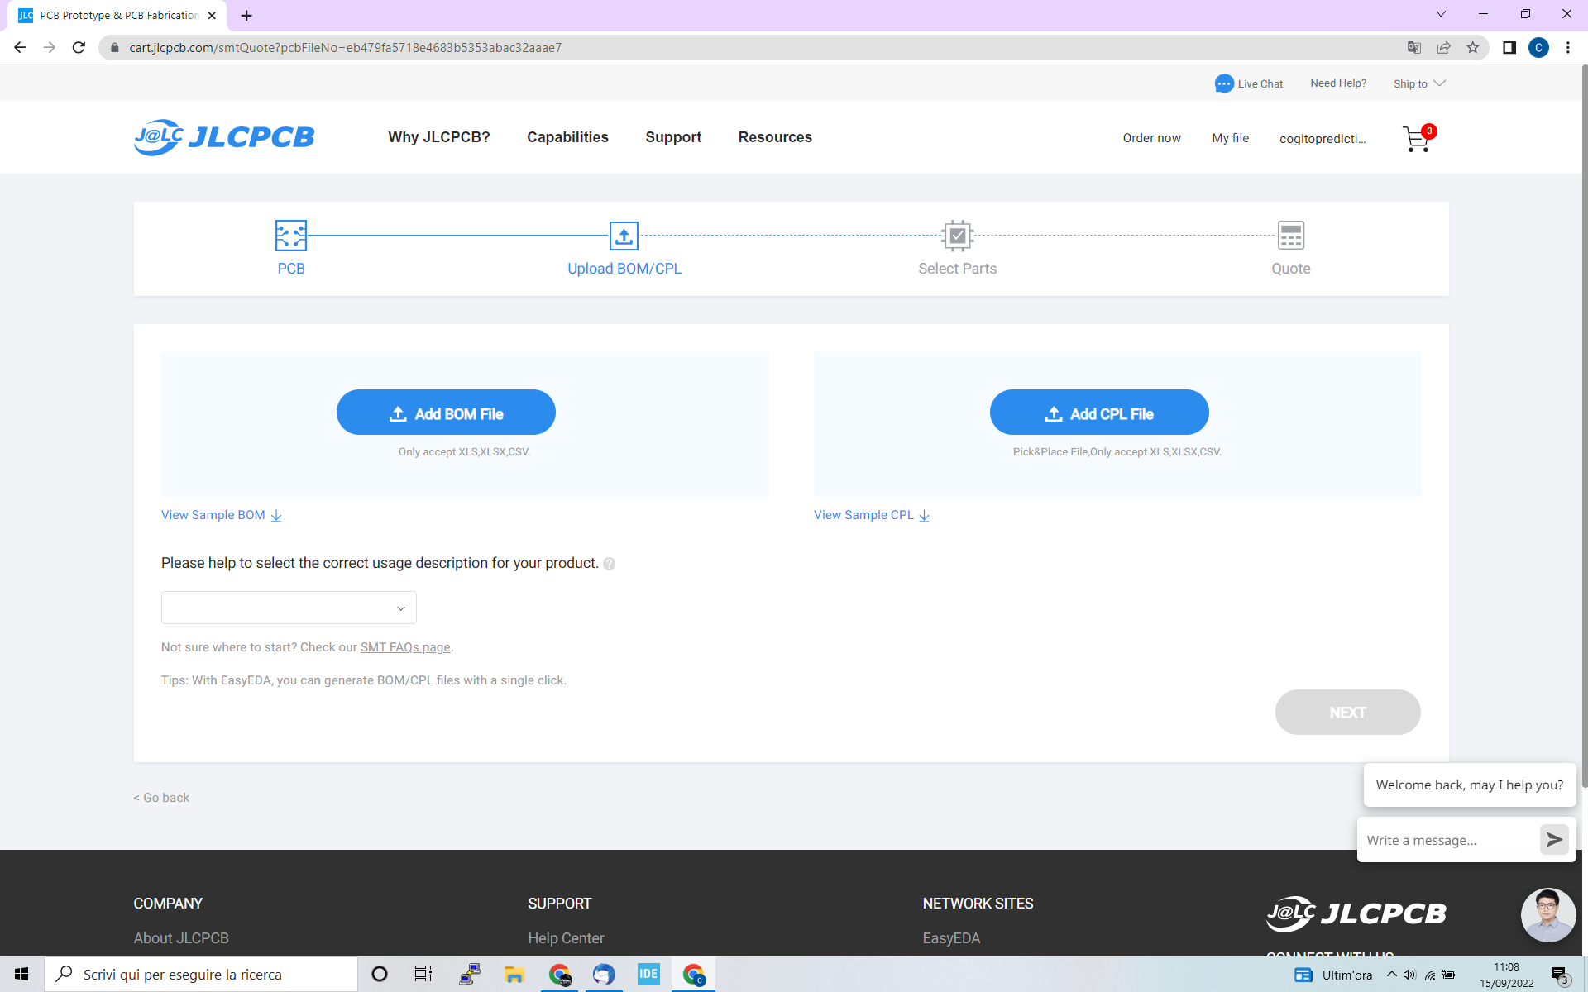Screen dimensions: 1588x992
Task: Open the Arduino IDE from the taskbar
Action: (x=648, y=974)
